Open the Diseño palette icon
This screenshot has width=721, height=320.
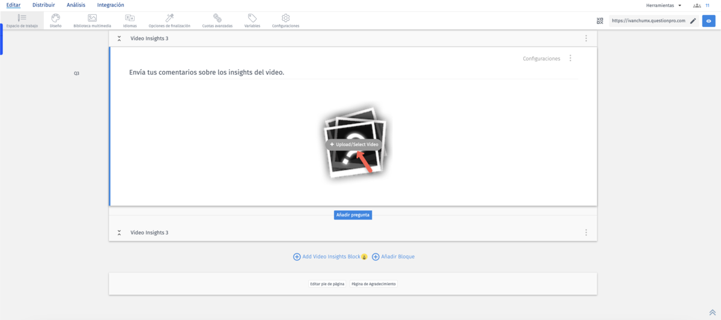click(55, 18)
